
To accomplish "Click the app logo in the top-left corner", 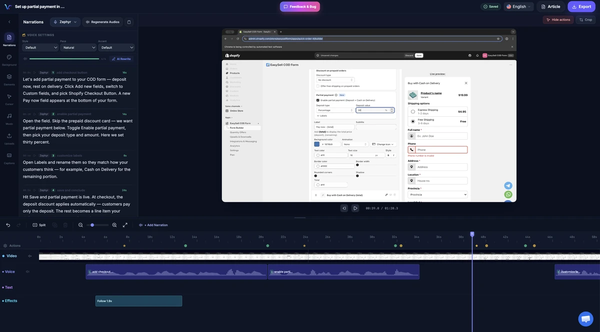I will [7, 6].
